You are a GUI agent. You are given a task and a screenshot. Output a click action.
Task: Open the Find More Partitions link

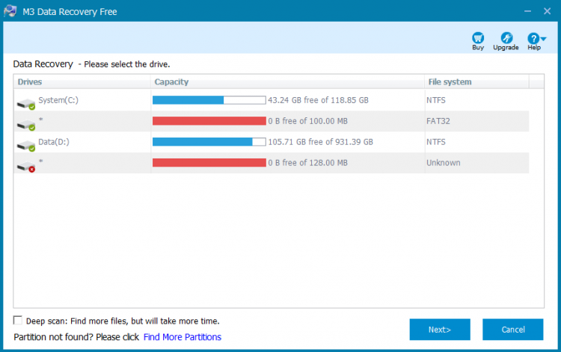[183, 337]
